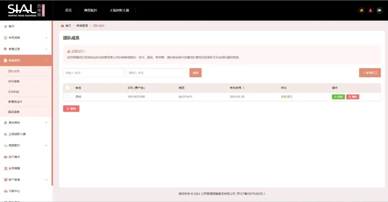This screenshot has width=388, height=202.
Task: Check the checkbox for the 测试 row
Action: point(68,97)
